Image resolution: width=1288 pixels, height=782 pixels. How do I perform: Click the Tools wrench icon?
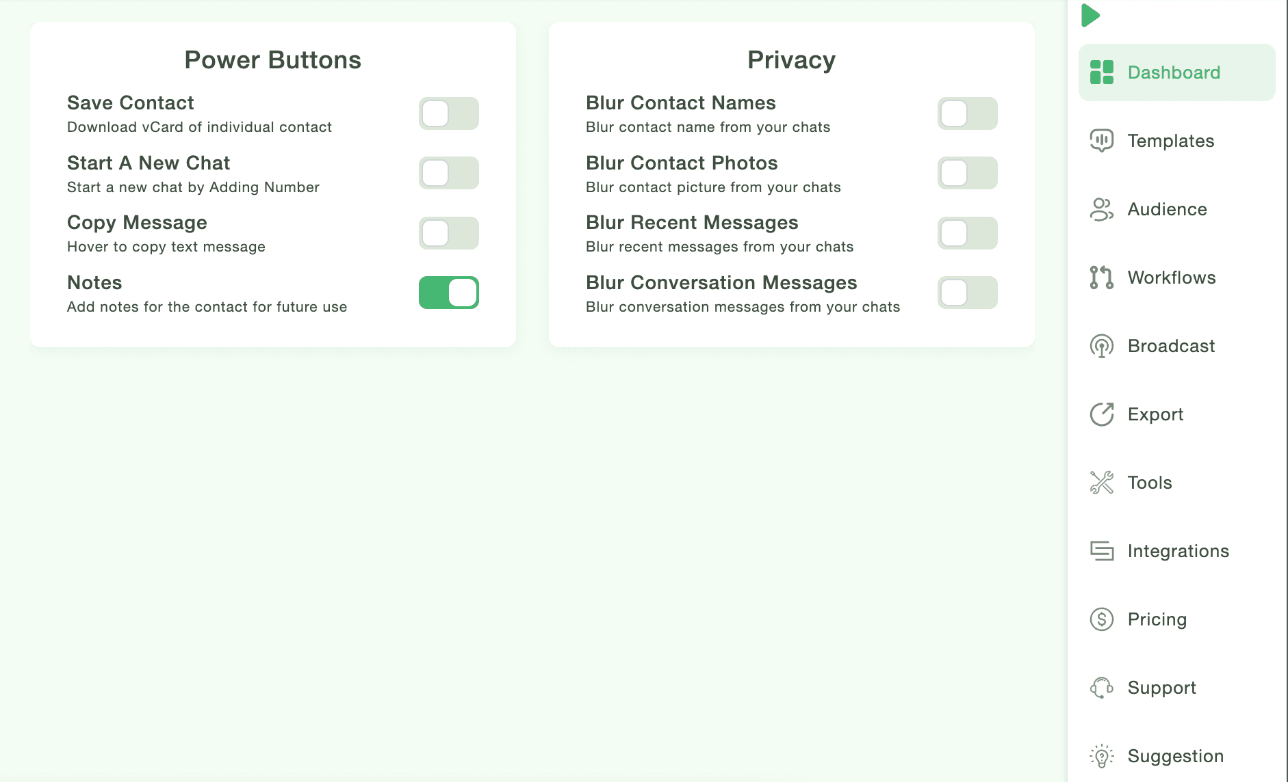[1102, 483]
